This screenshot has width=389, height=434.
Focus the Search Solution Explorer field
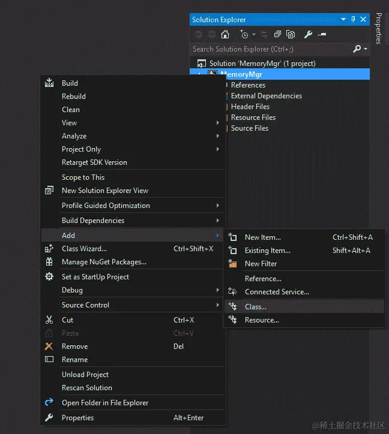tap(271, 49)
